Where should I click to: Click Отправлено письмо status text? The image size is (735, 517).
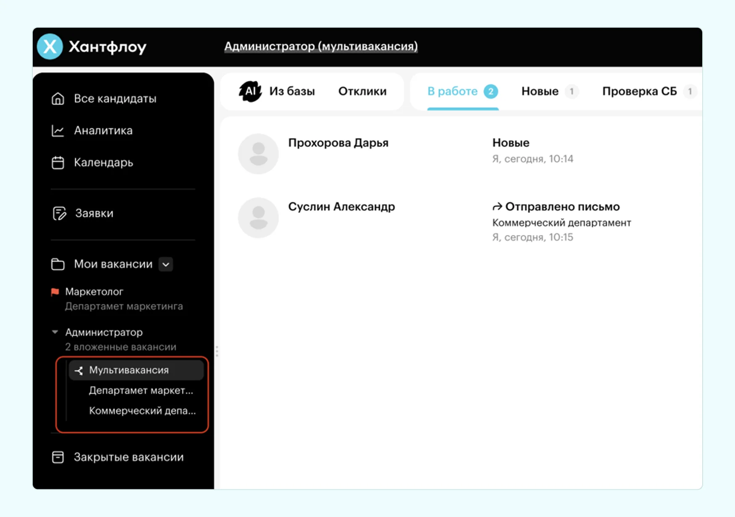(x=562, y=206)
